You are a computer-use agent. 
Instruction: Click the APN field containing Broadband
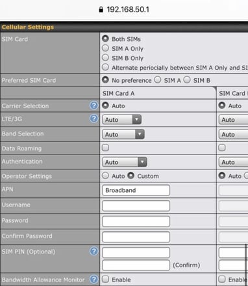[x=136, y=190]
